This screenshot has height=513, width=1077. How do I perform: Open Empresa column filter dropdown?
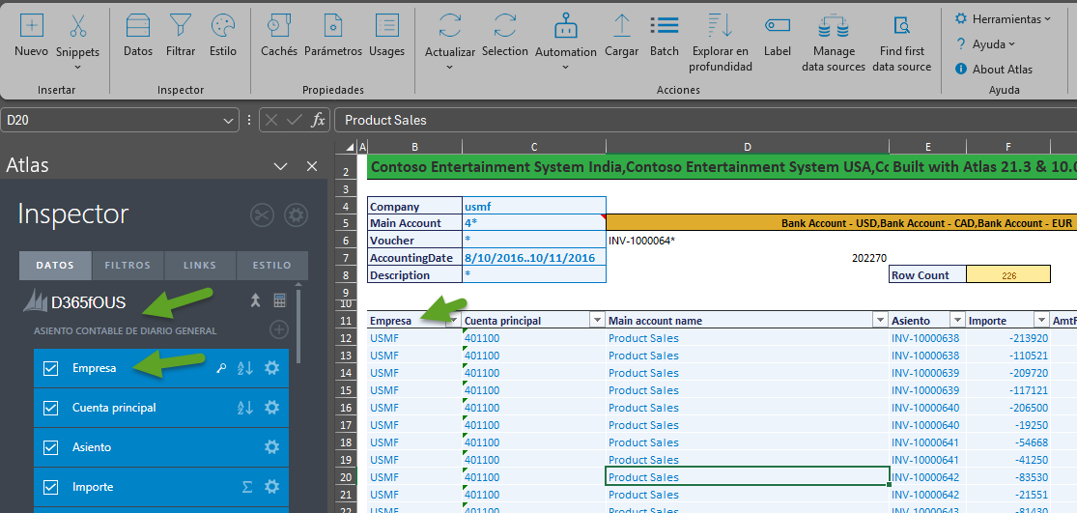(x=453, y=321)
